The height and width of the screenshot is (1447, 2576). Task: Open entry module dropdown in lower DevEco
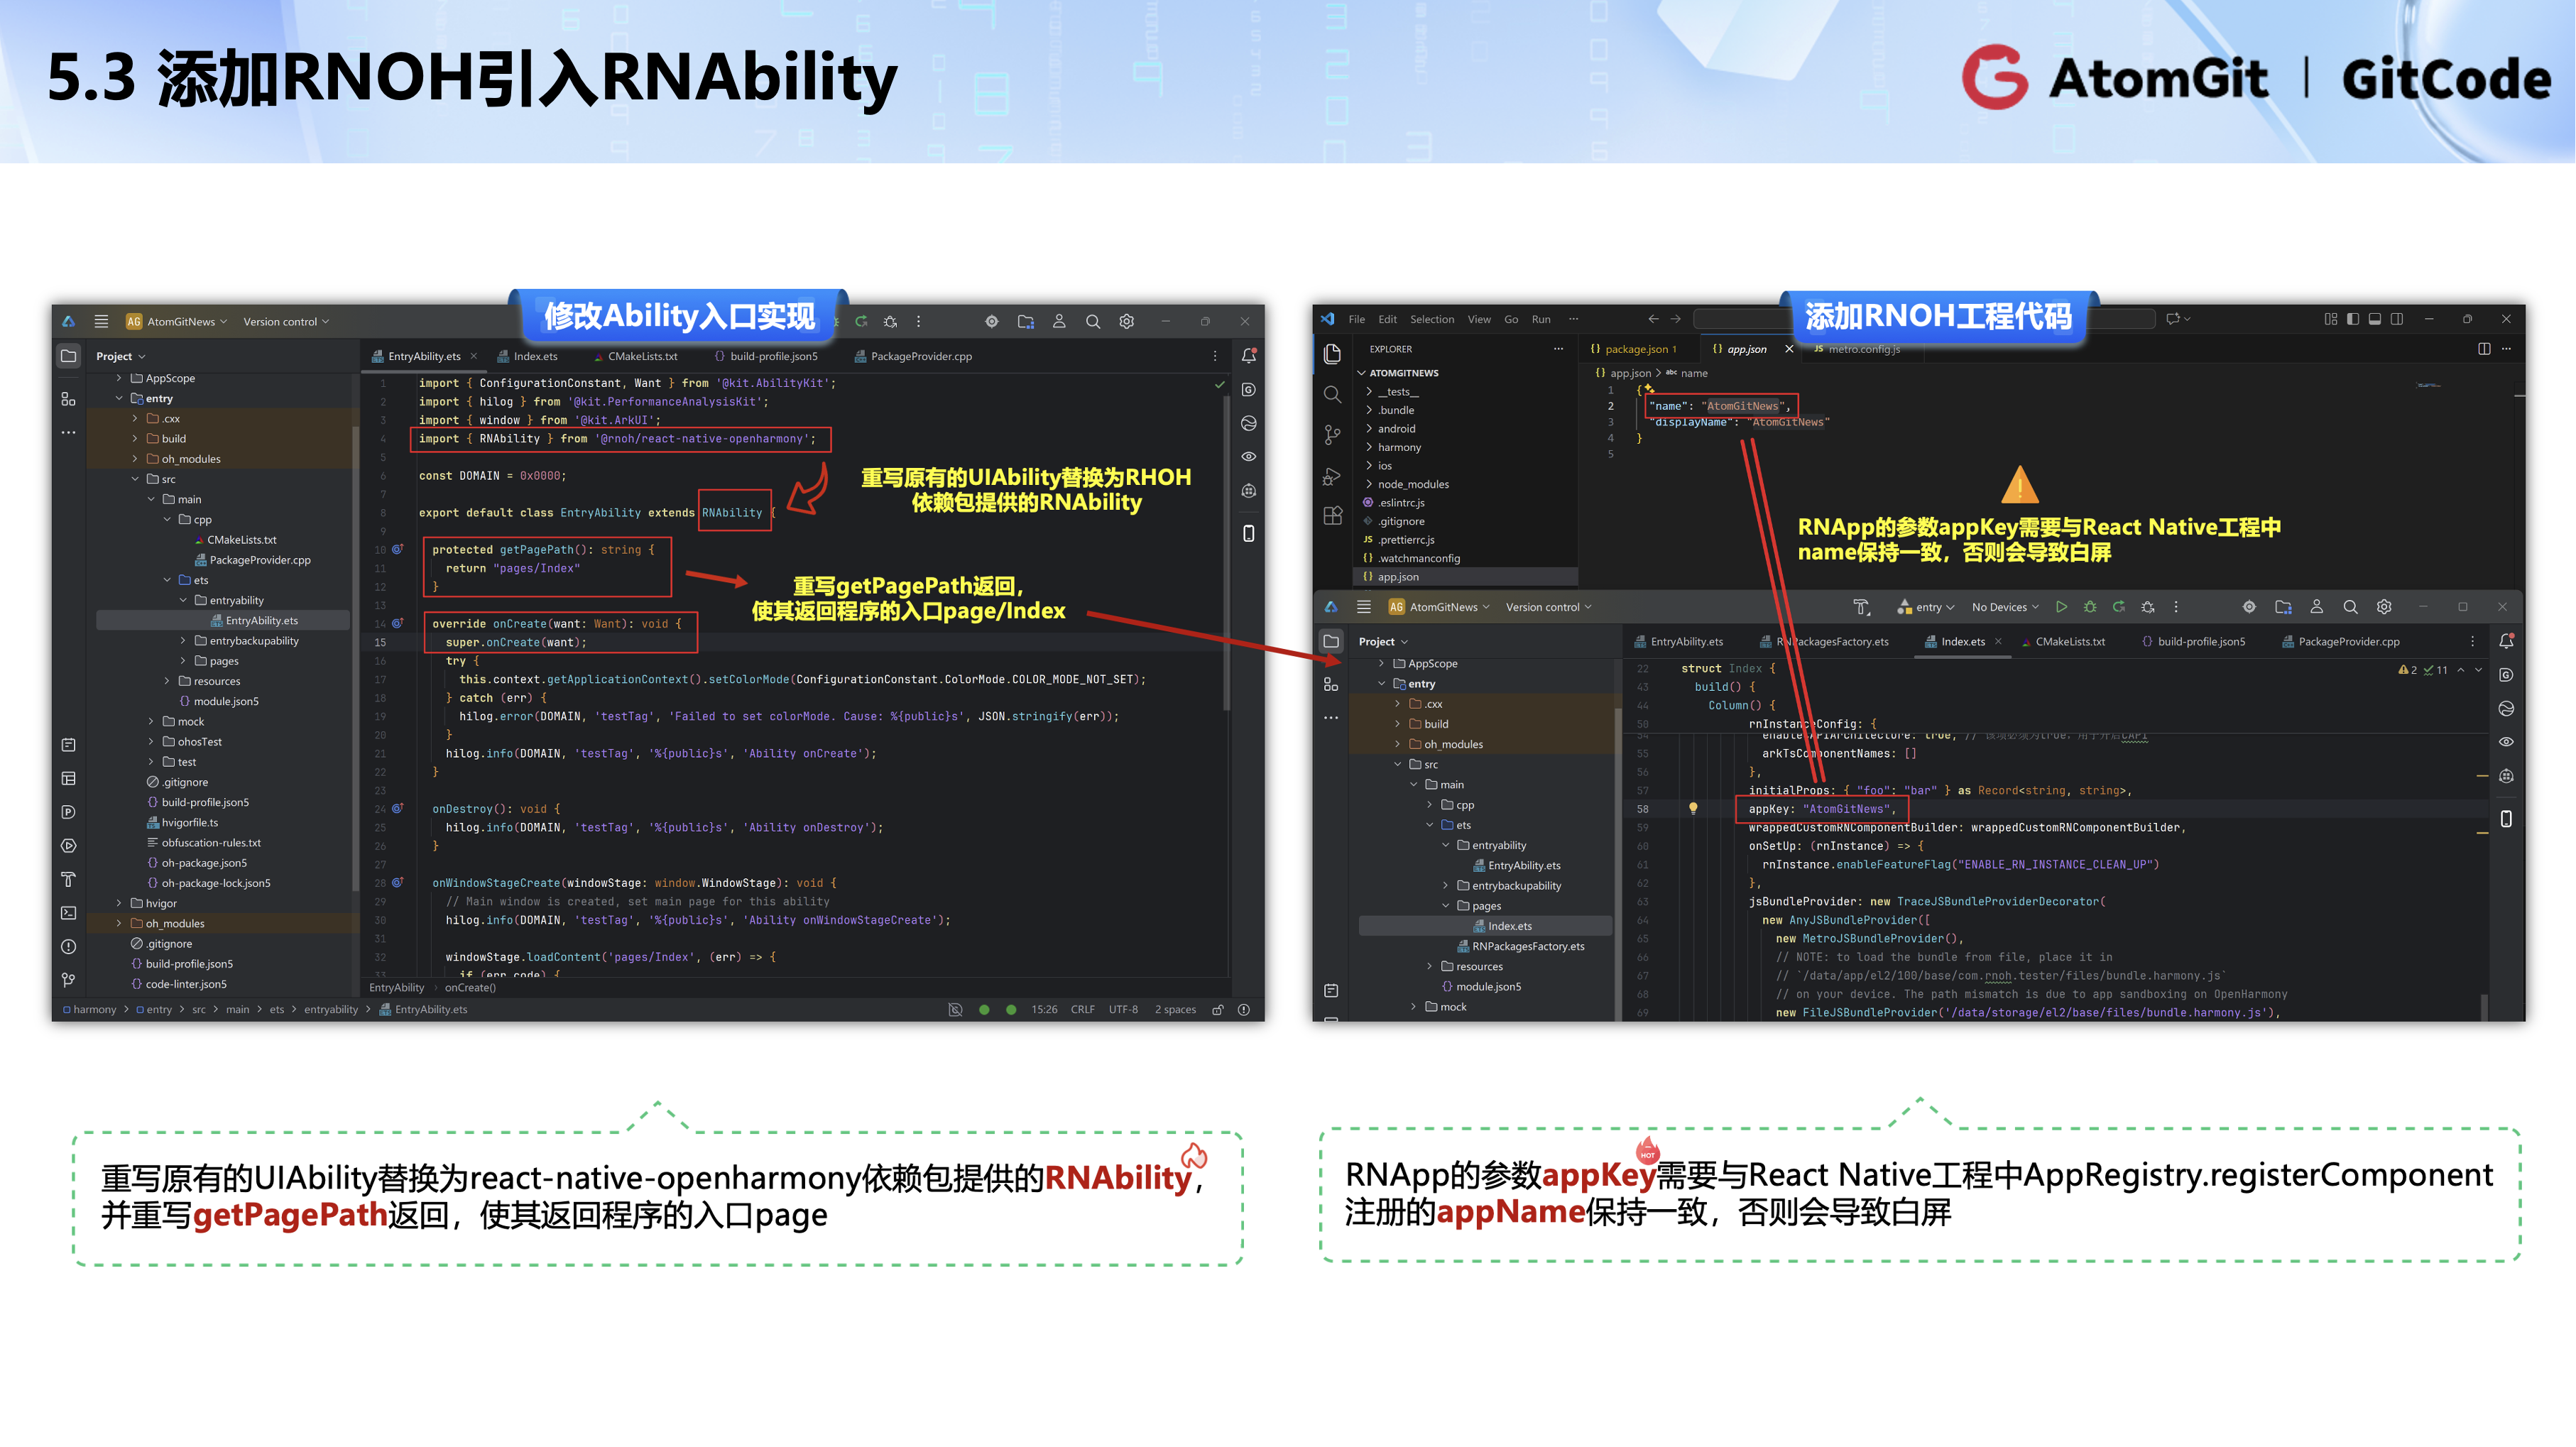[x=1926, y=607]
